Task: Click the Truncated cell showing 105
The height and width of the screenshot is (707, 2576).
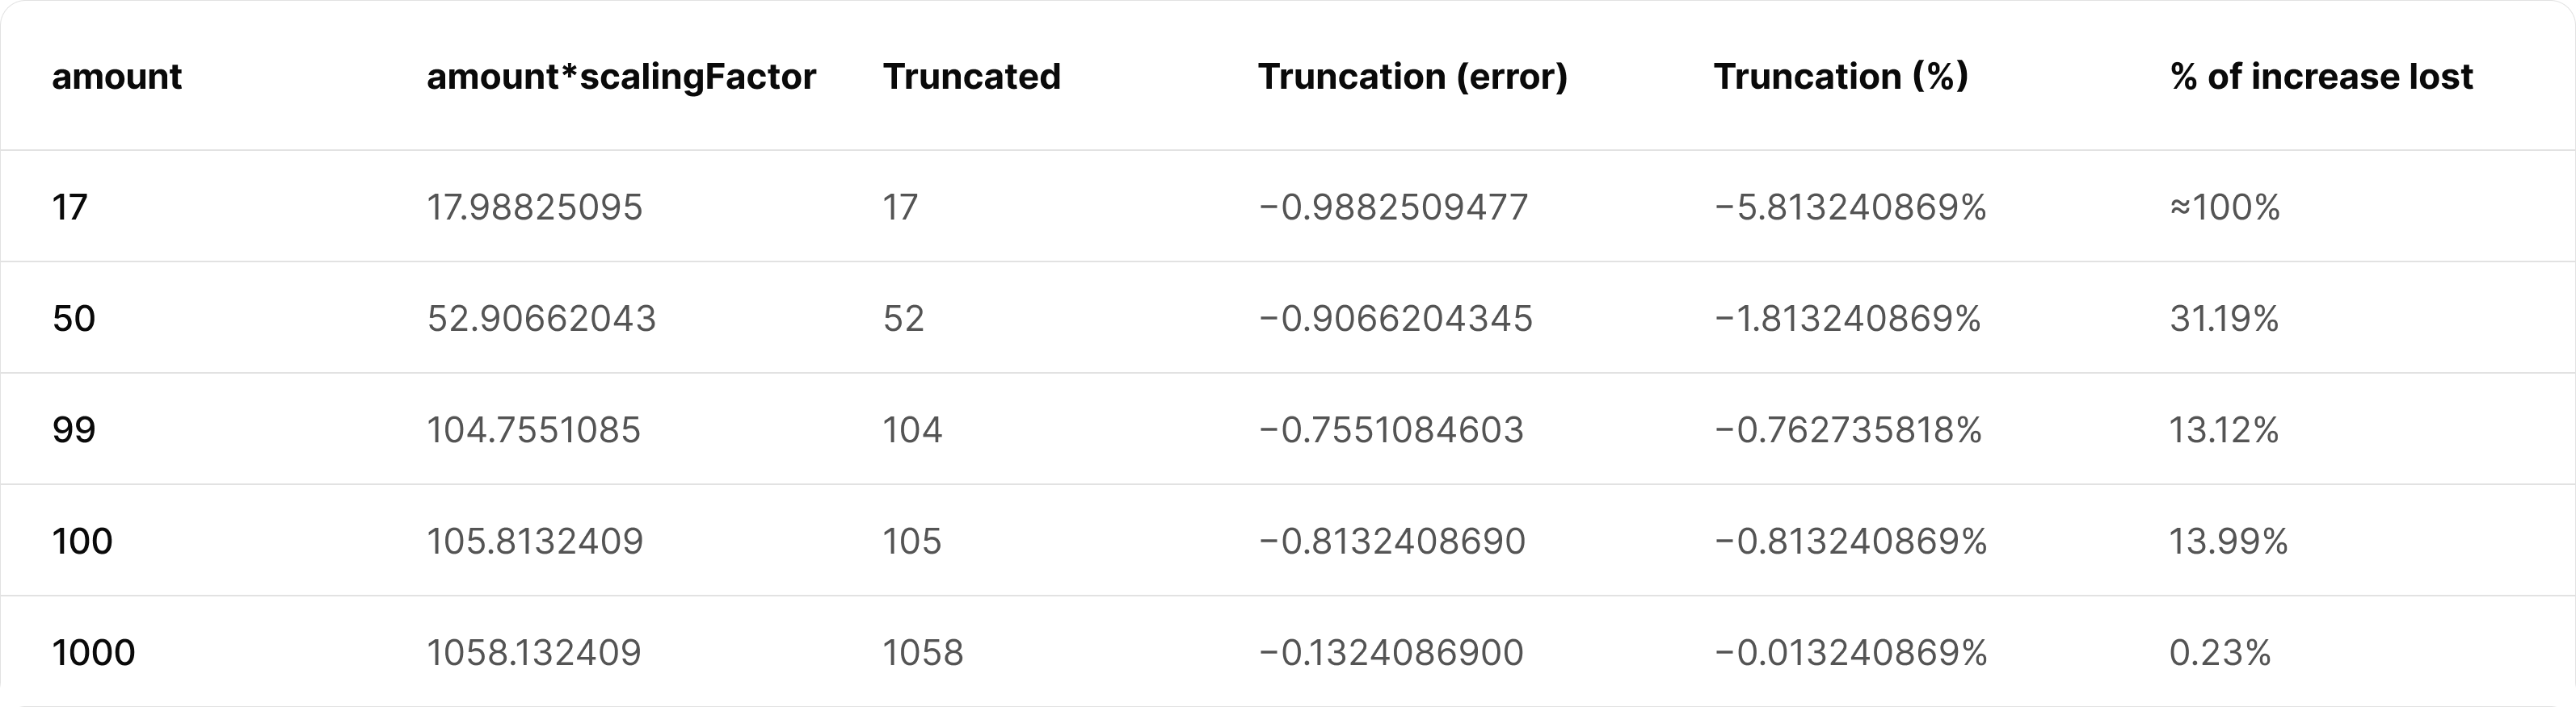Action: tap(912, 542)
